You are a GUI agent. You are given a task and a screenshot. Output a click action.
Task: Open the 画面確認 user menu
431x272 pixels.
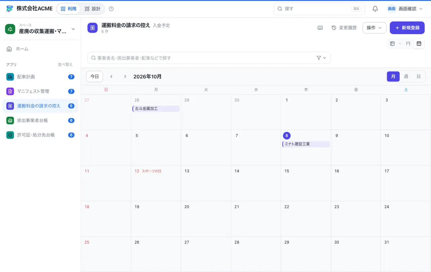click(405, 9)
